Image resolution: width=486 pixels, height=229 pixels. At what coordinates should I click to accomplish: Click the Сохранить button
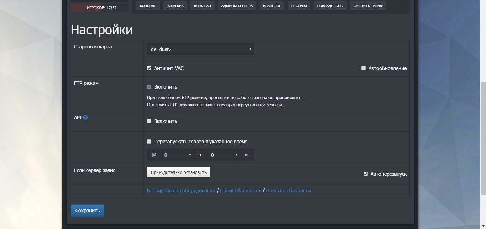[x=88, y=211]
